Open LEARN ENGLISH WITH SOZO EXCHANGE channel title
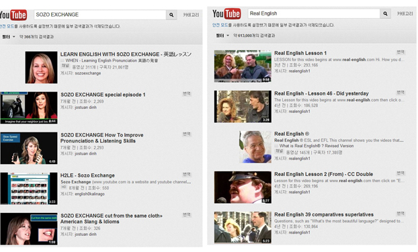418x252 pixels. pos(126,54)
